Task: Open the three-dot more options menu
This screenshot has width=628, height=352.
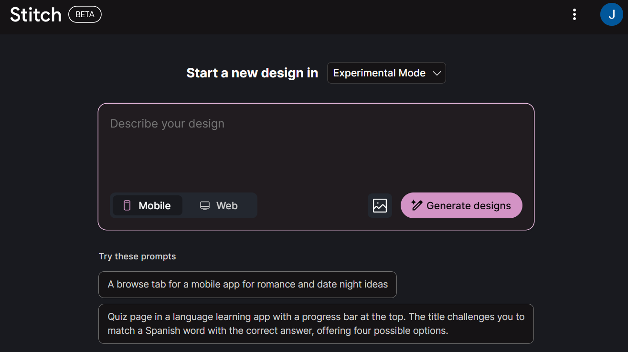Action: [574, 14]
